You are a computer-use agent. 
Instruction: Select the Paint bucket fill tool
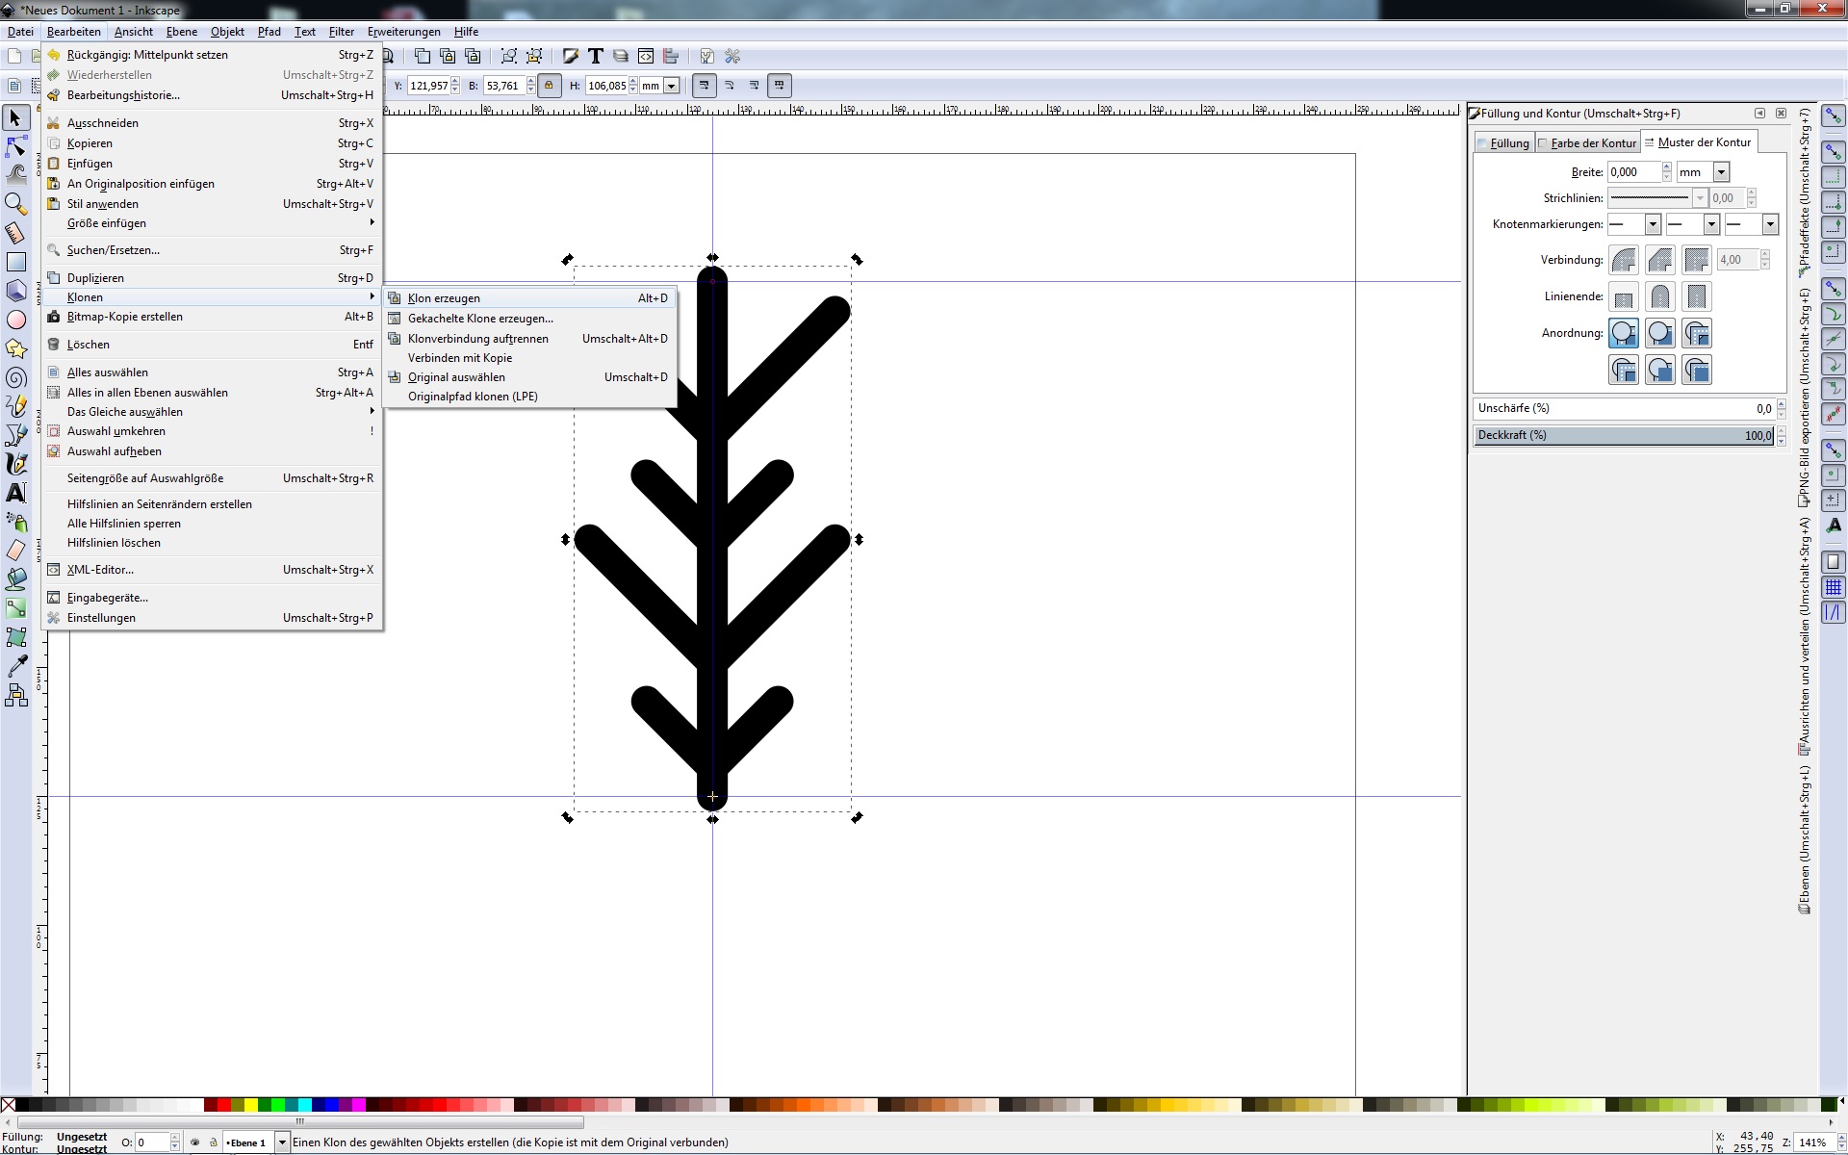coord(15,579)
